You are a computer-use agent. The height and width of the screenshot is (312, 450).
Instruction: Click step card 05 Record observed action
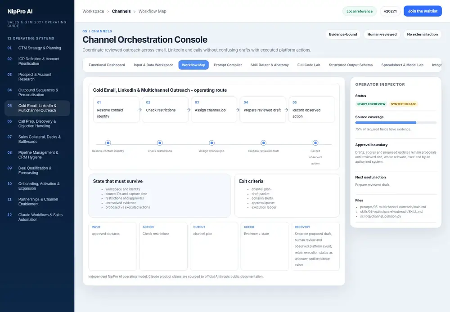click(x=312, y=110)
